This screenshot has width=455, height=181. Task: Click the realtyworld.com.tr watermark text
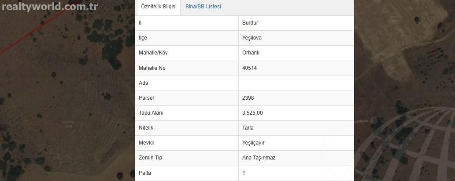coord(50,7)
